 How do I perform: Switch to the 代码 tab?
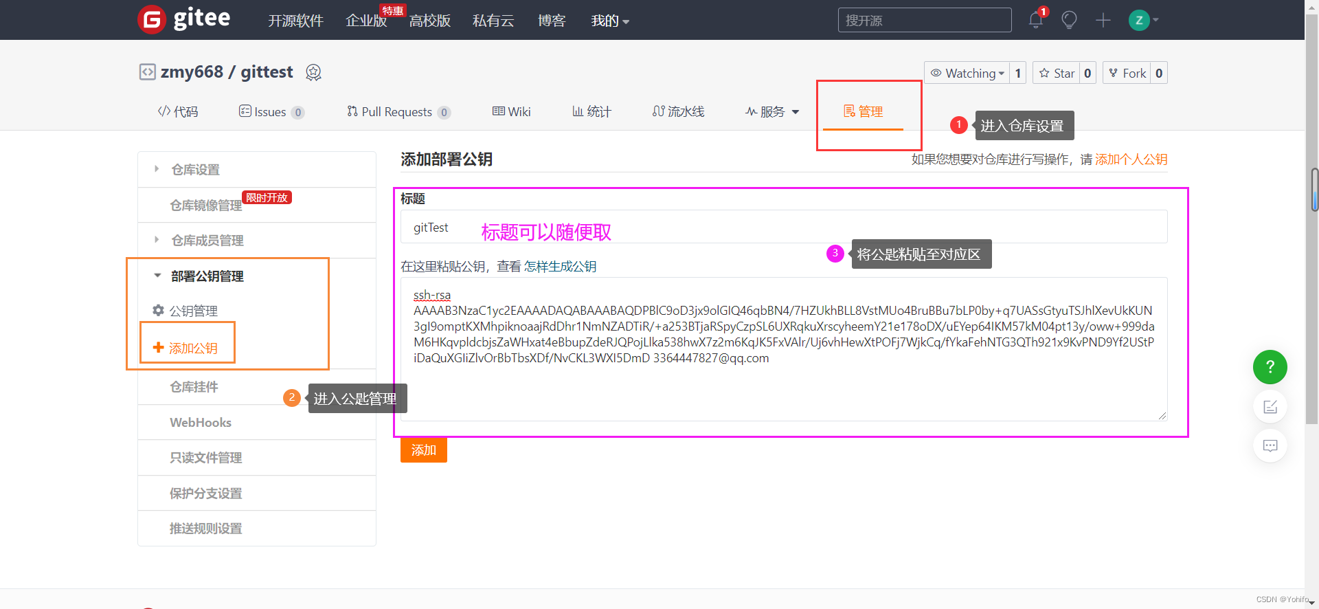(x=178, y=111)
